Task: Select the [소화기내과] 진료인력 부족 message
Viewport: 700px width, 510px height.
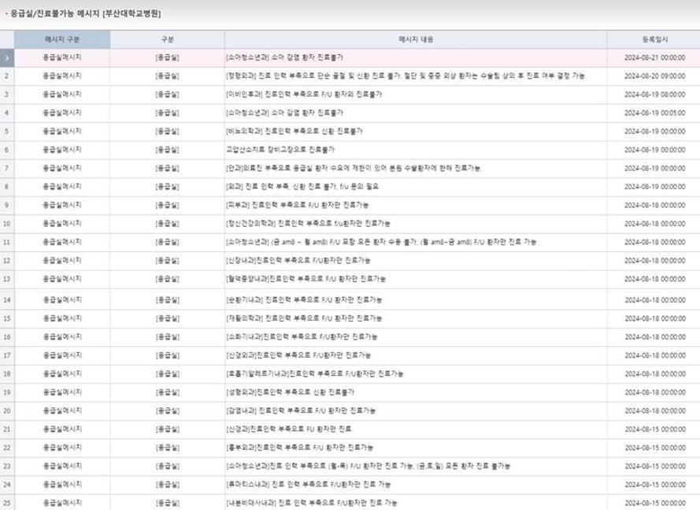Action: [x=302, y=337]
